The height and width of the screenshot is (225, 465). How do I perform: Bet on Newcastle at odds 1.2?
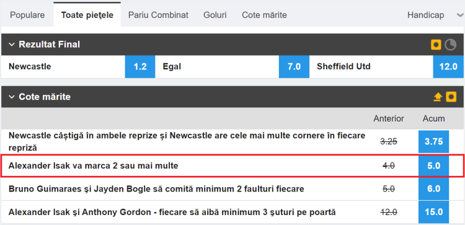(140, 67)
